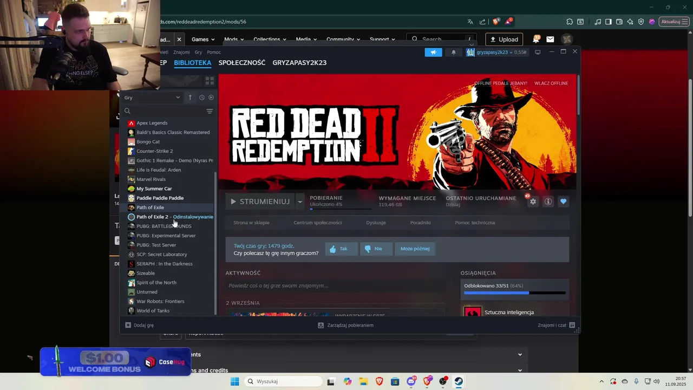Open Steam notifications bell
Image resolution: width=693 pixels, height=390 pixels.
coord(454,52)
